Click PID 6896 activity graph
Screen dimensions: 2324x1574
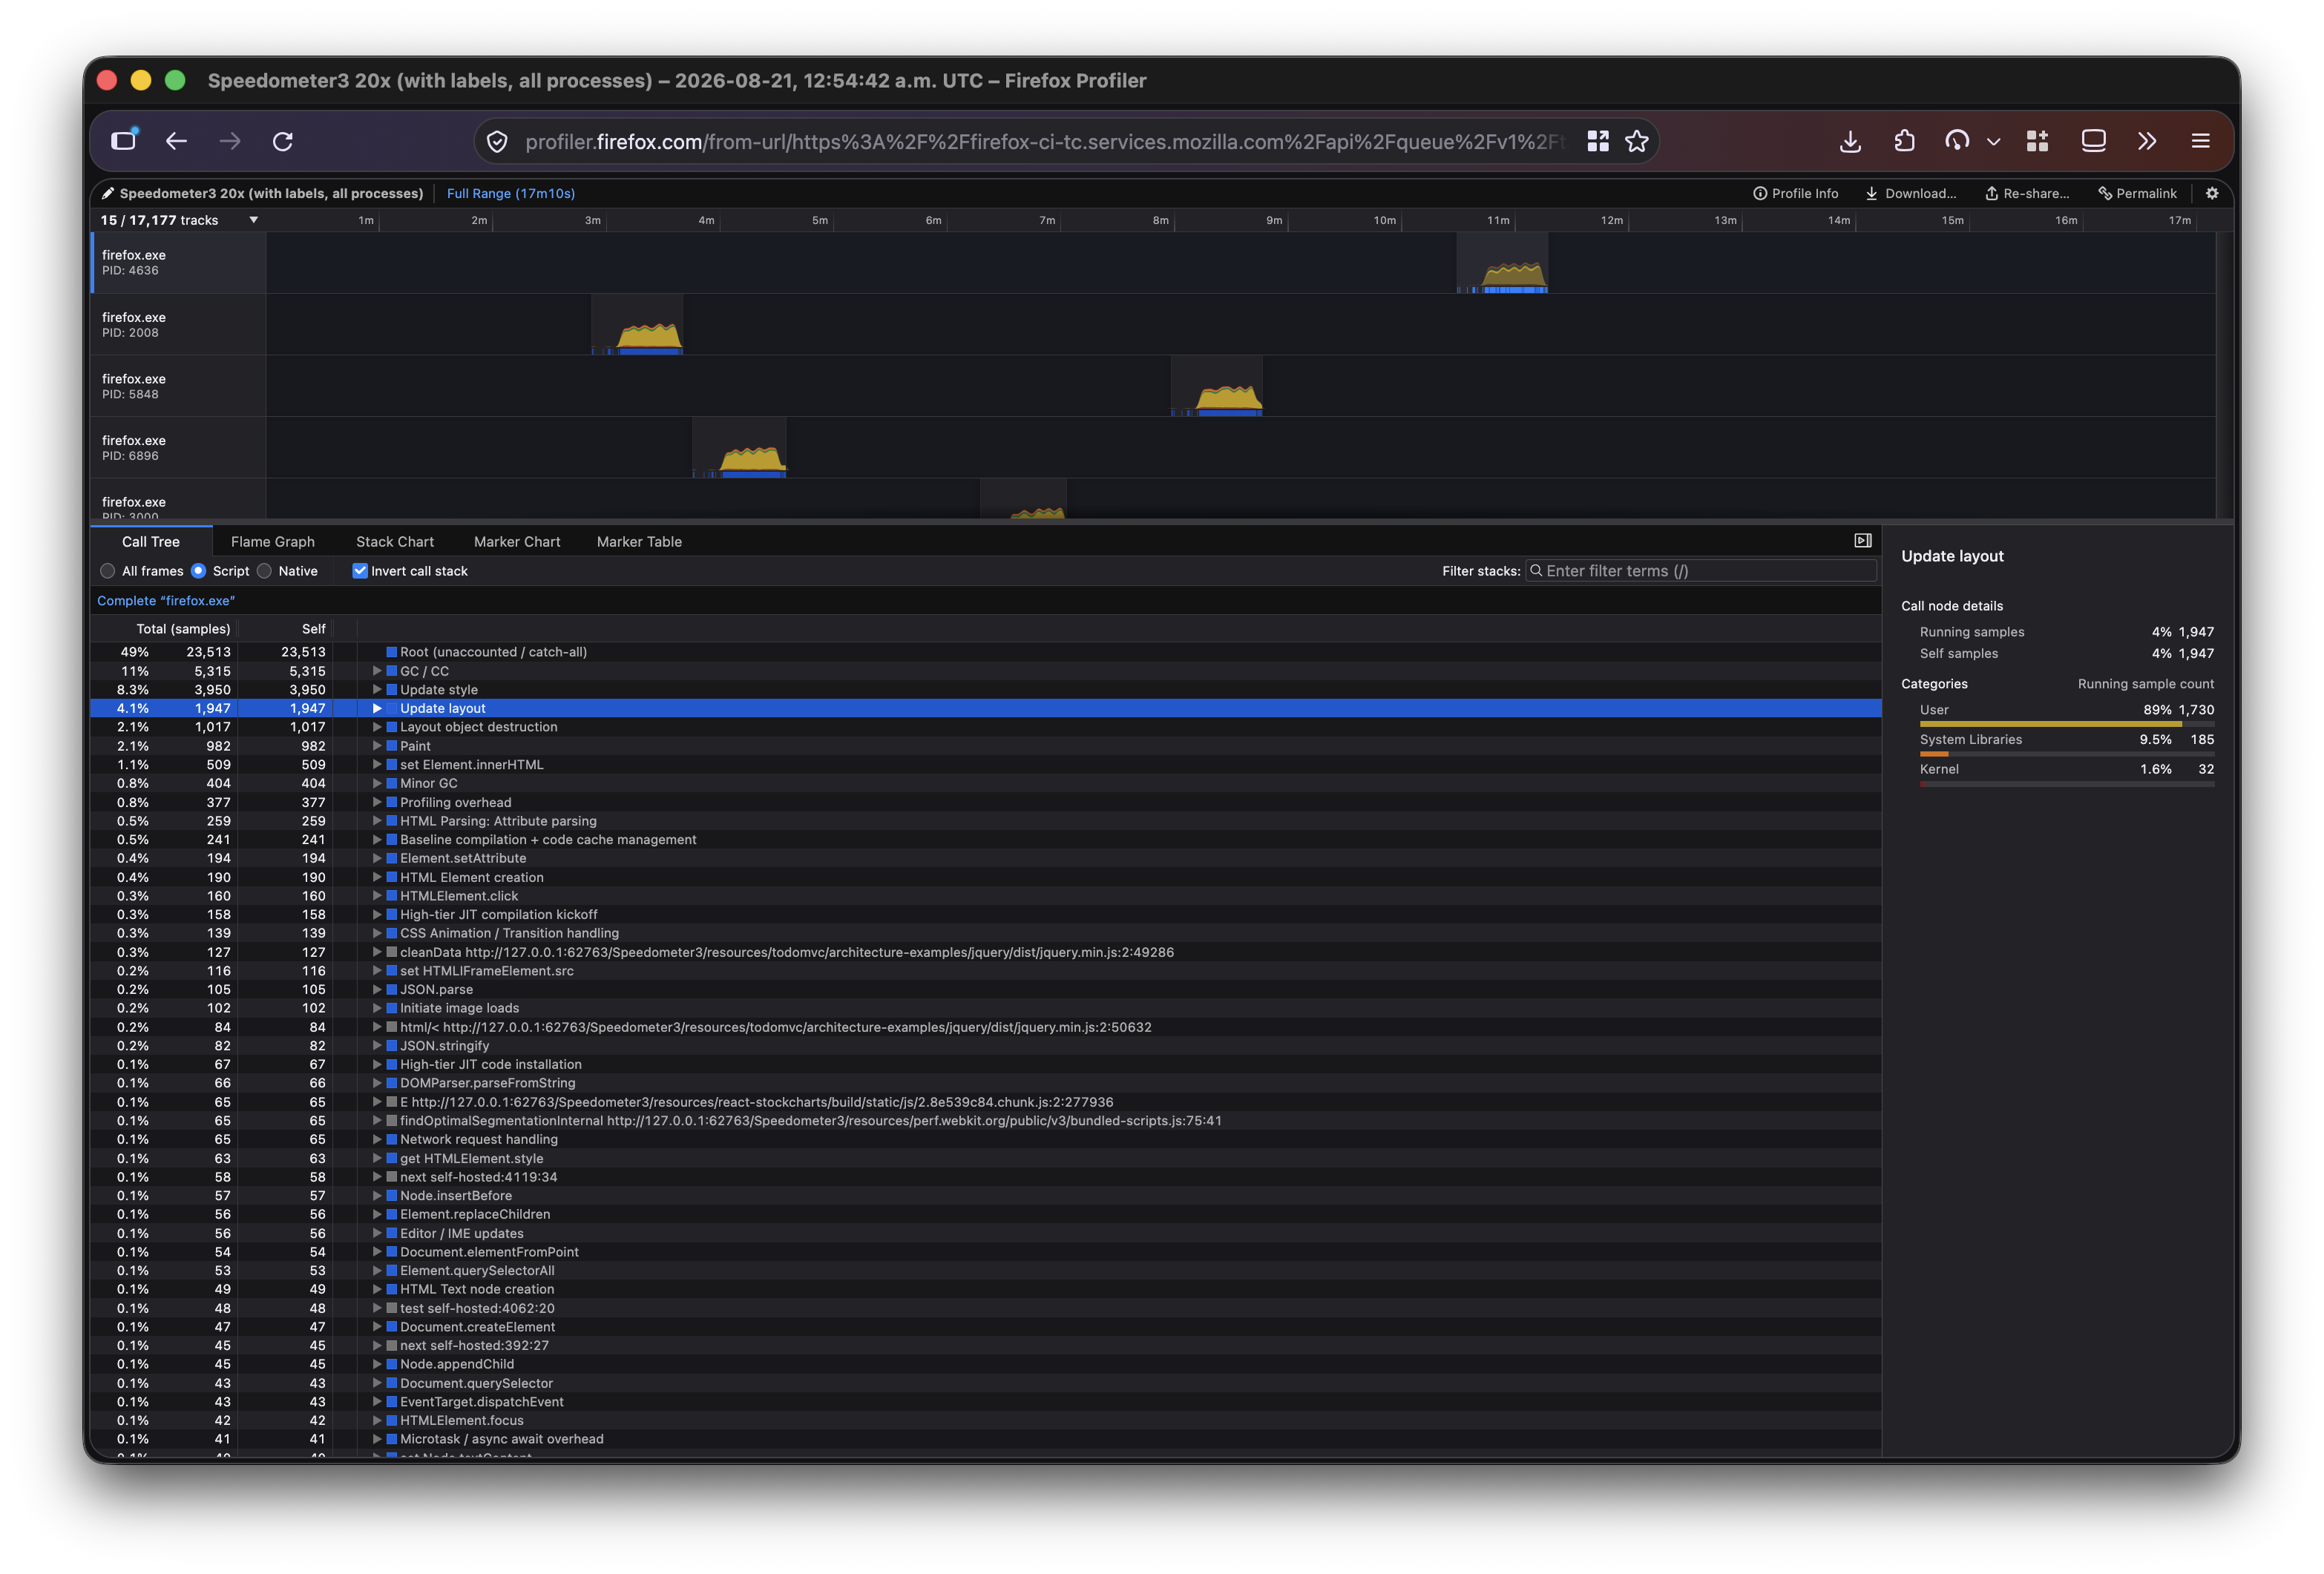pyautogui.click(x=739, y=448)
